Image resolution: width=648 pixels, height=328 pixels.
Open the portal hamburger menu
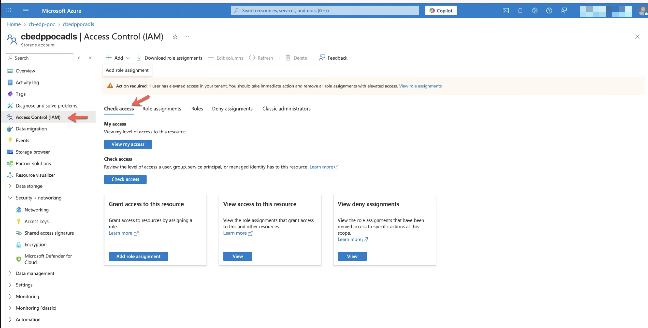coord(26,11)
